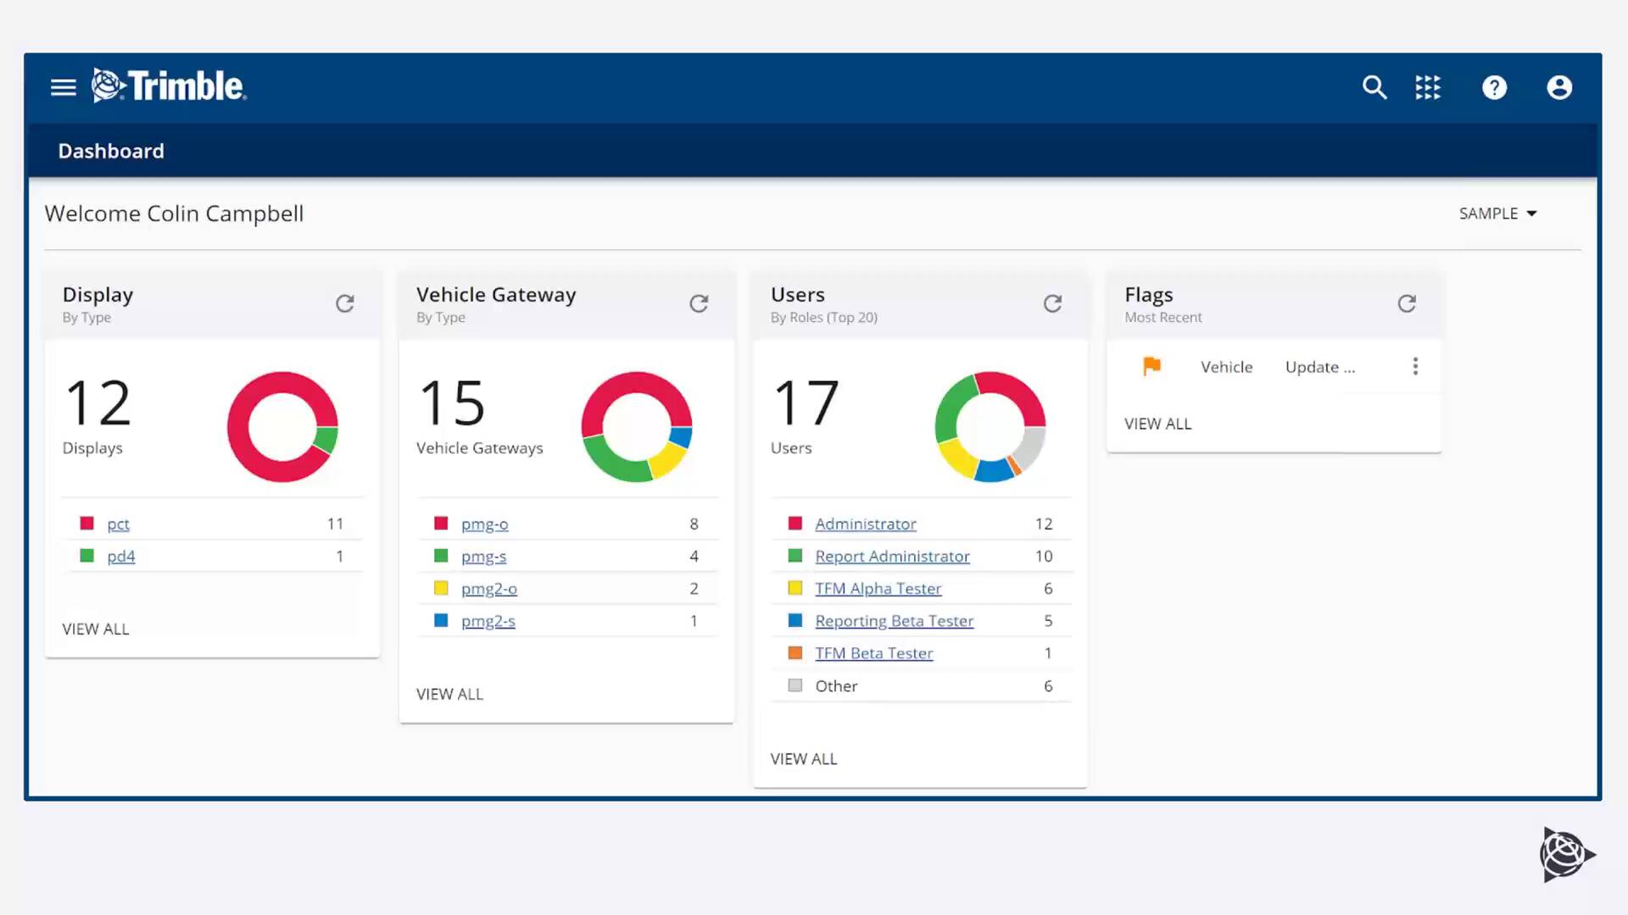Open the Dashboard tab

[111, 151]
